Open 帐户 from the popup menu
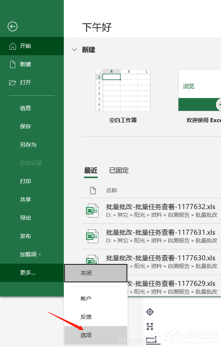This screenshot has height=347, width=221. pyautogui.click(x=86, y=298)
